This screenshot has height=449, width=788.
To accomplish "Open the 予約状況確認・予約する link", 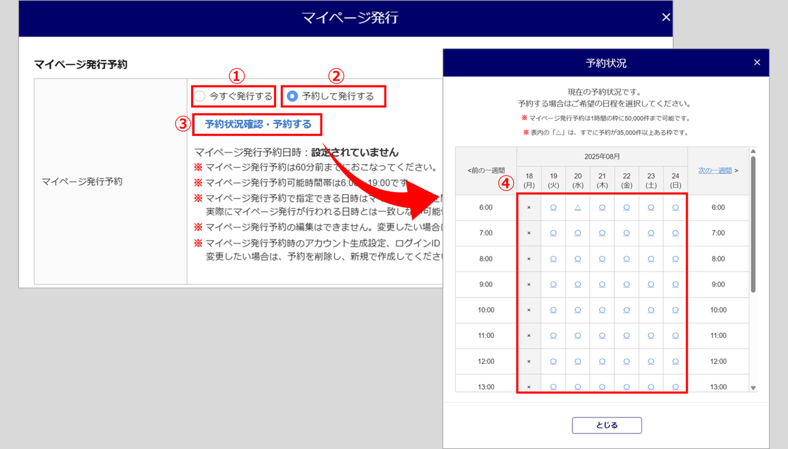I will (x=257, y=124).
